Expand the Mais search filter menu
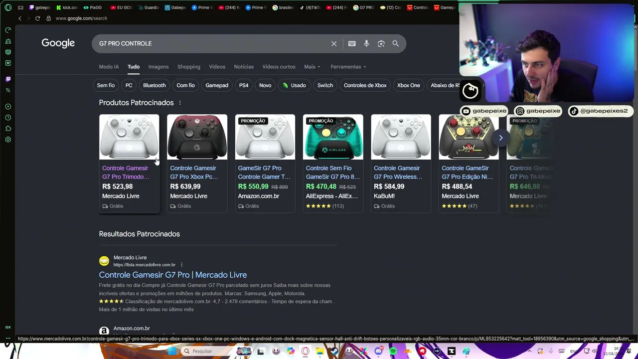This screenshot has width=638, height=359. pos(312,67)
